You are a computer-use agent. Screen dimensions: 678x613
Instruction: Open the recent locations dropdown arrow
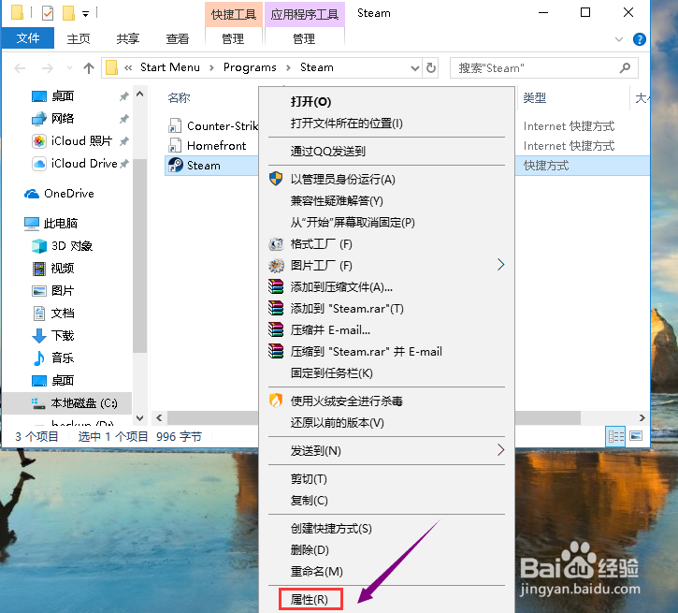click(69, 68)
